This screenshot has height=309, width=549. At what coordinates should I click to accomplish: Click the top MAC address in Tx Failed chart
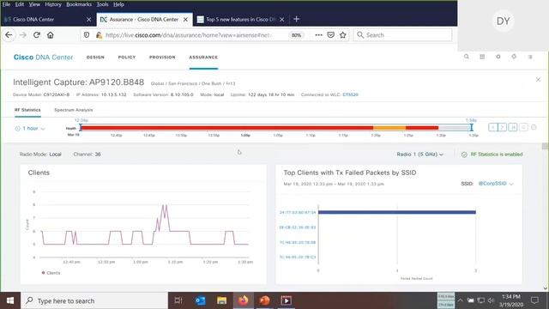pos(298,212)
